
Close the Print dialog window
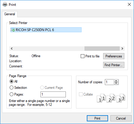pos(129,4)
